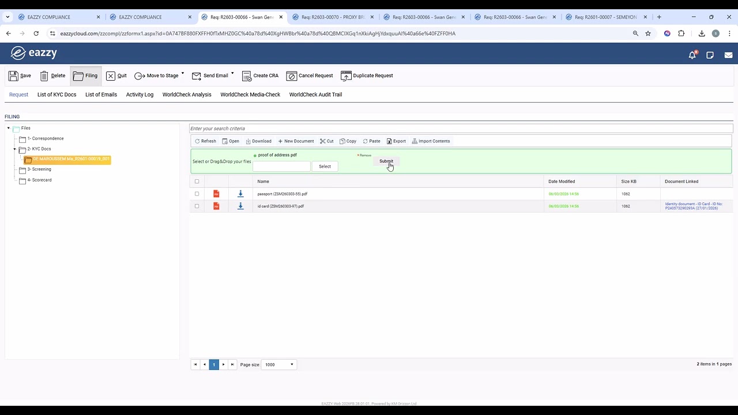Click the Move to Stage icon

(x=140, y=76)
